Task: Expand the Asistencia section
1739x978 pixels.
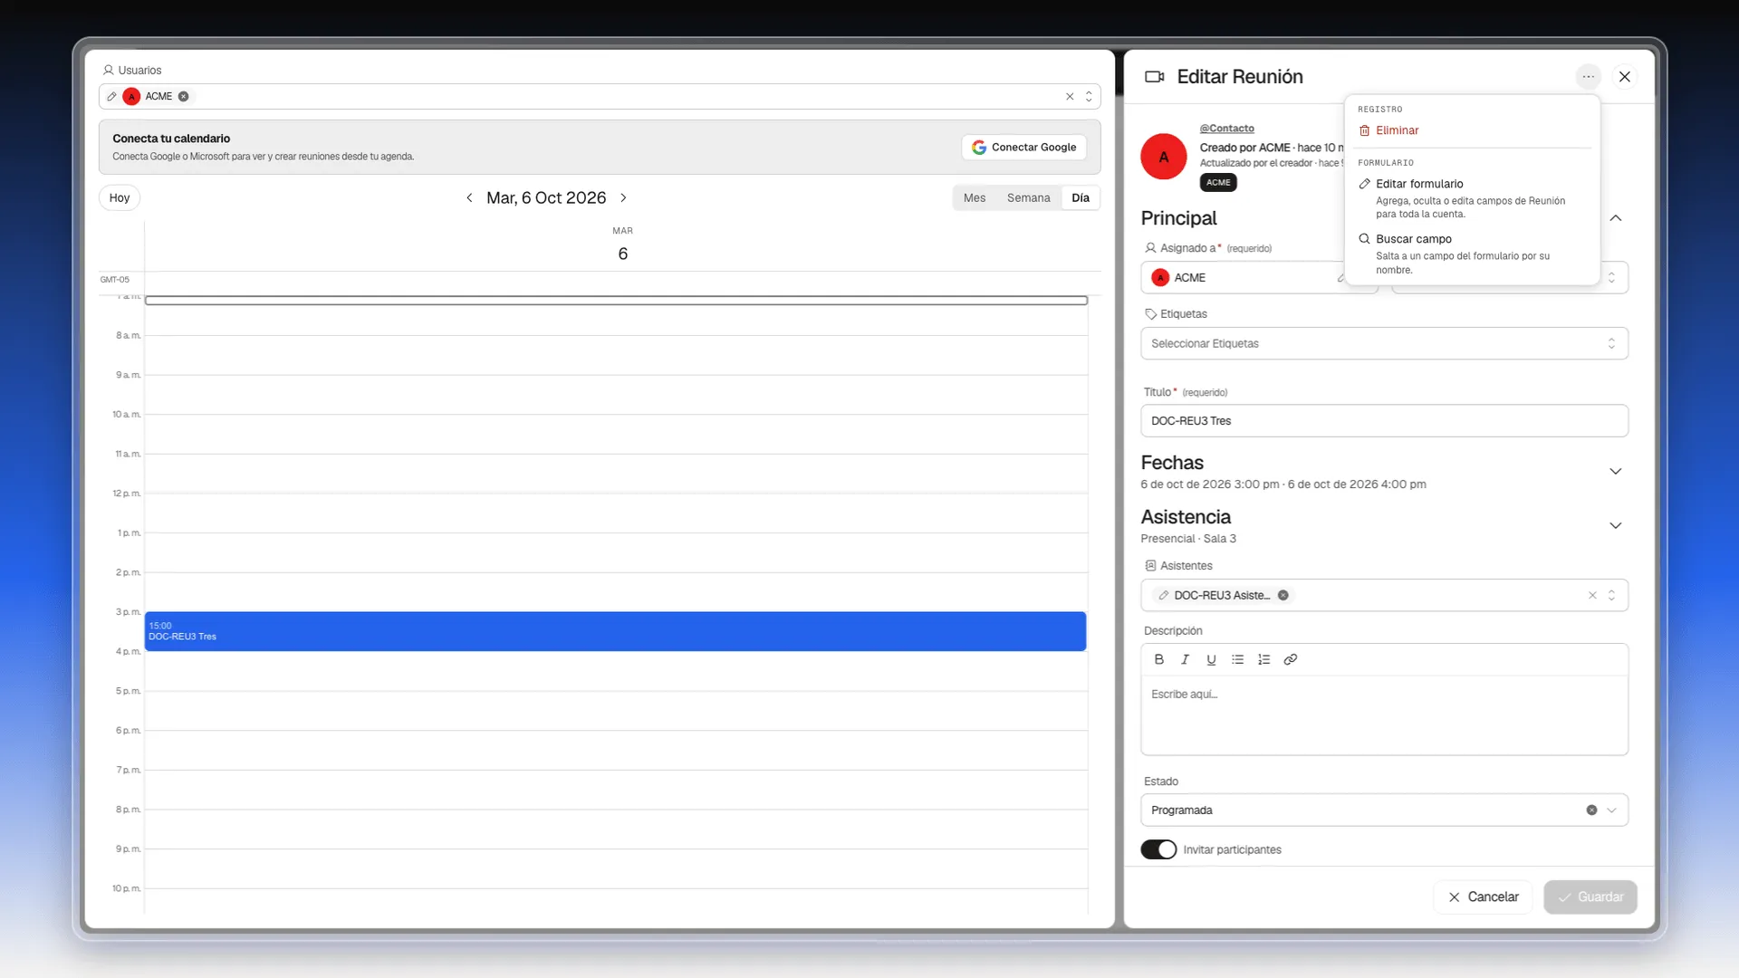Action: (1615, 525)
